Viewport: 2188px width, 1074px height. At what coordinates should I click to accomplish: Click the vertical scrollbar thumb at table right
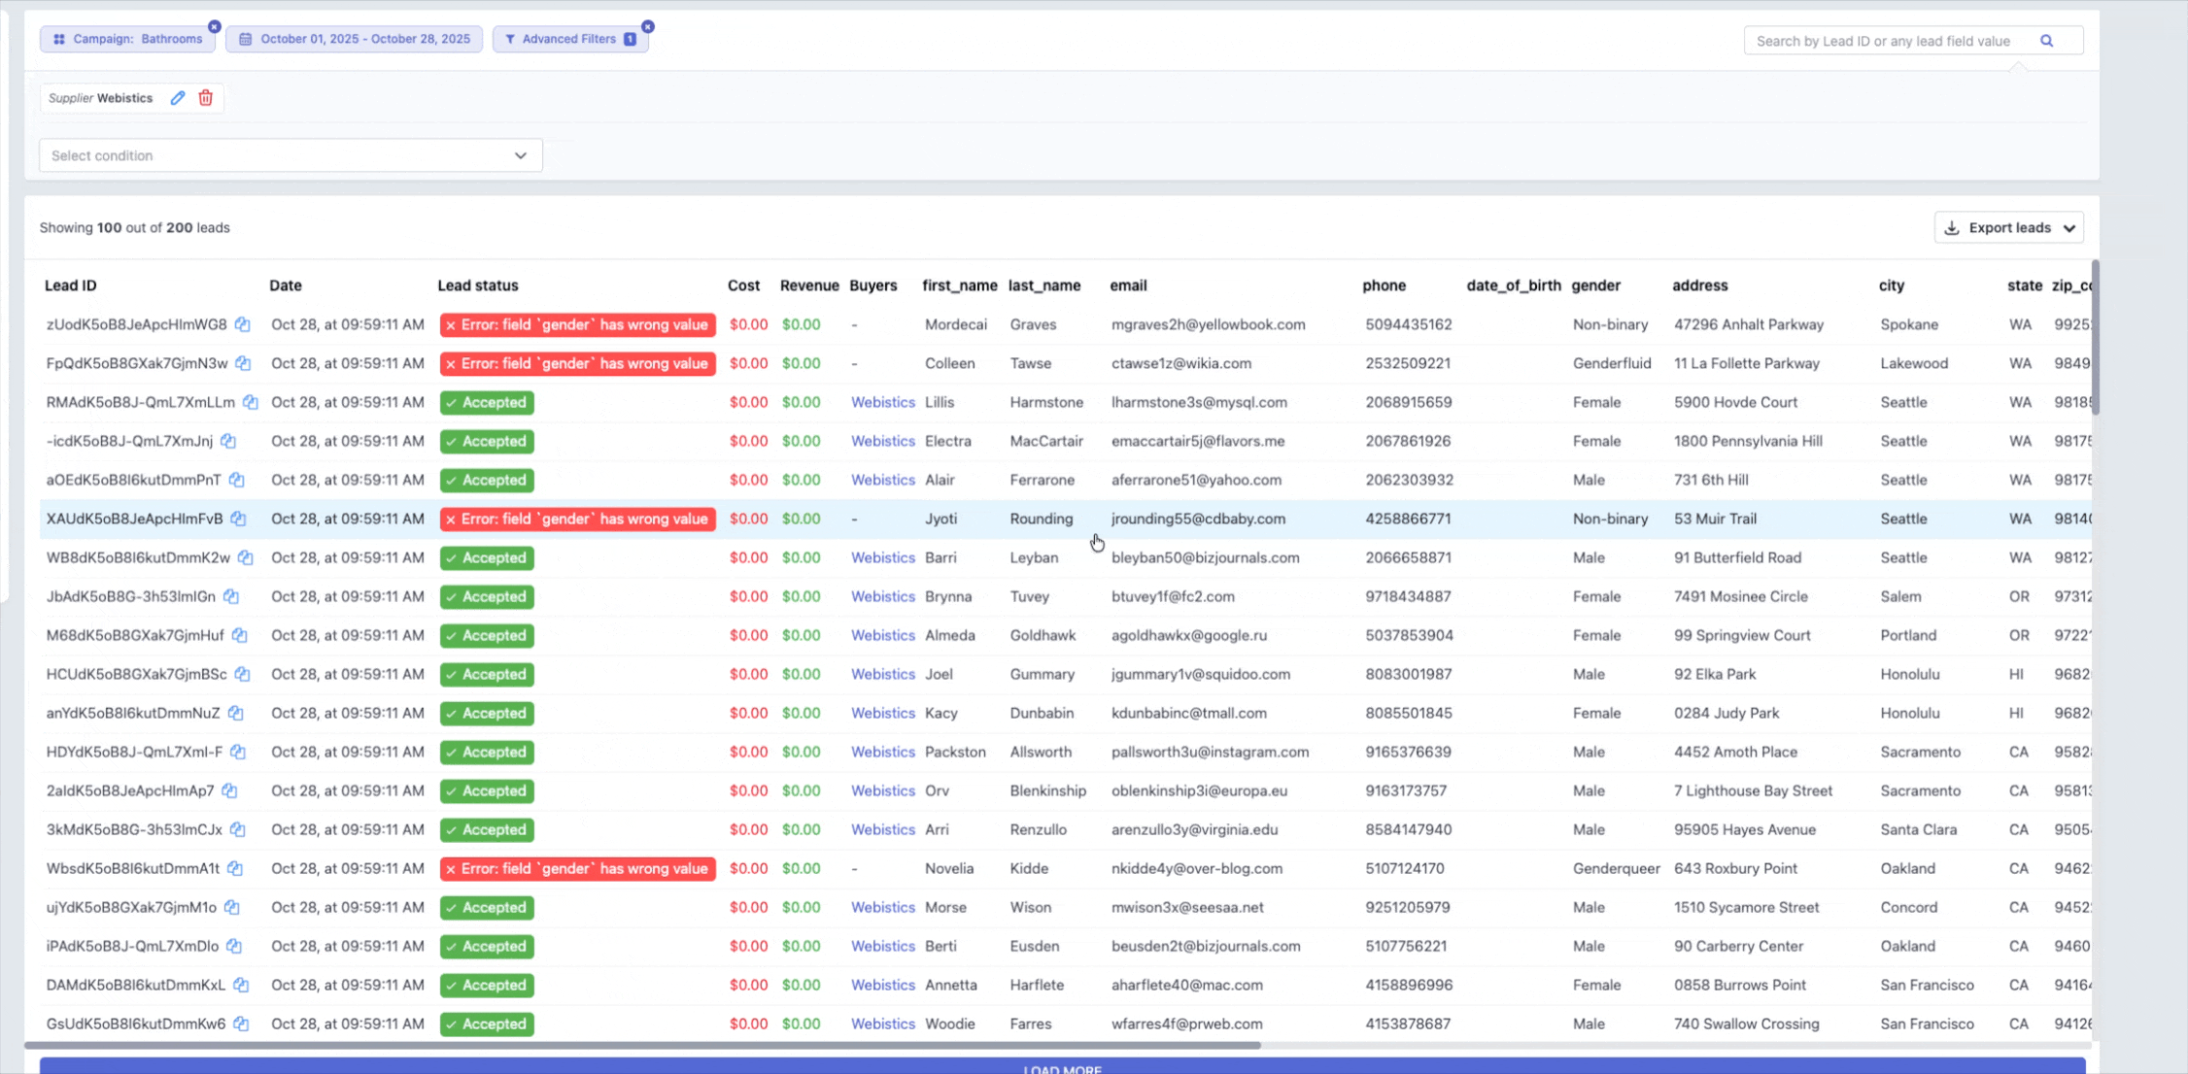click(2096, 337)
